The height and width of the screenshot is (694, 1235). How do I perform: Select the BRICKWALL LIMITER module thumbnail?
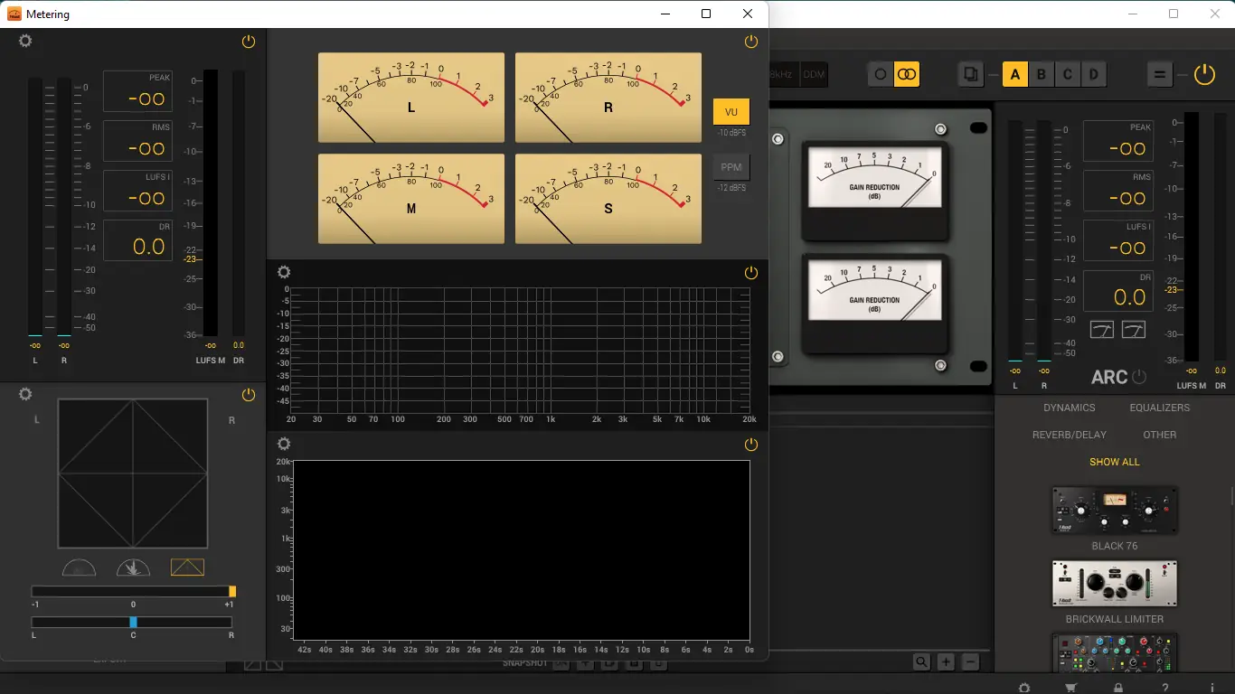(1114, 584)
